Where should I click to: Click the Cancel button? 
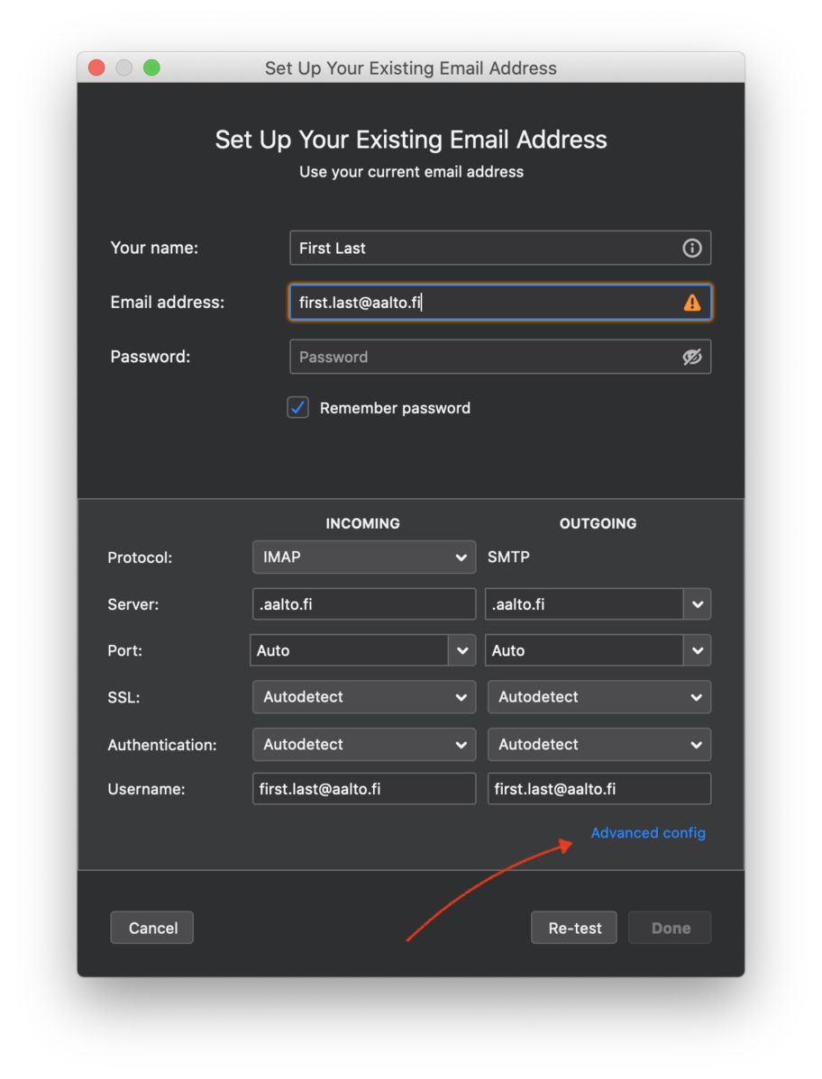tap(152, 928)
